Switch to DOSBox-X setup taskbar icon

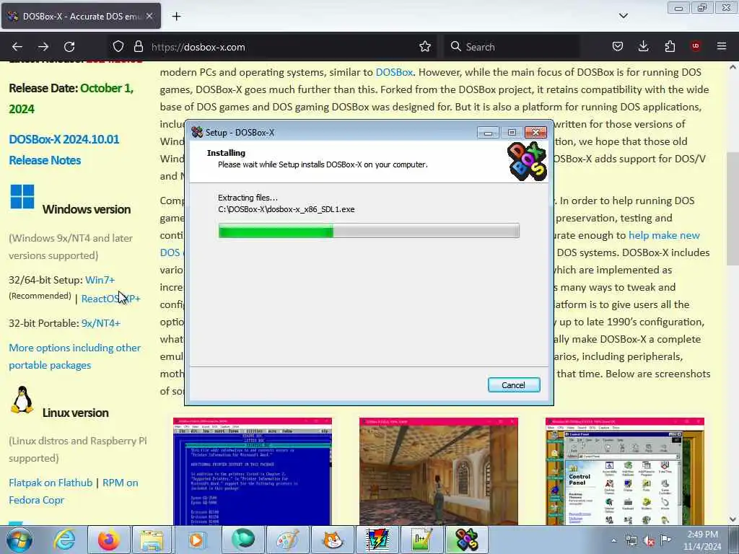point(467,540)
